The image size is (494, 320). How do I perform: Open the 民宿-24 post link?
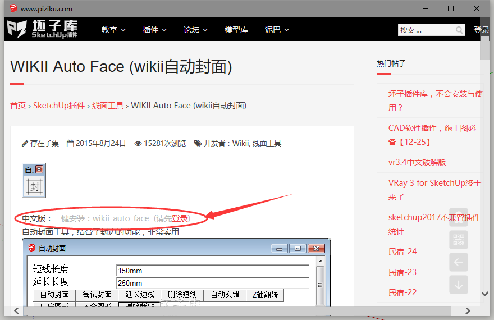(x=402, y=252)
